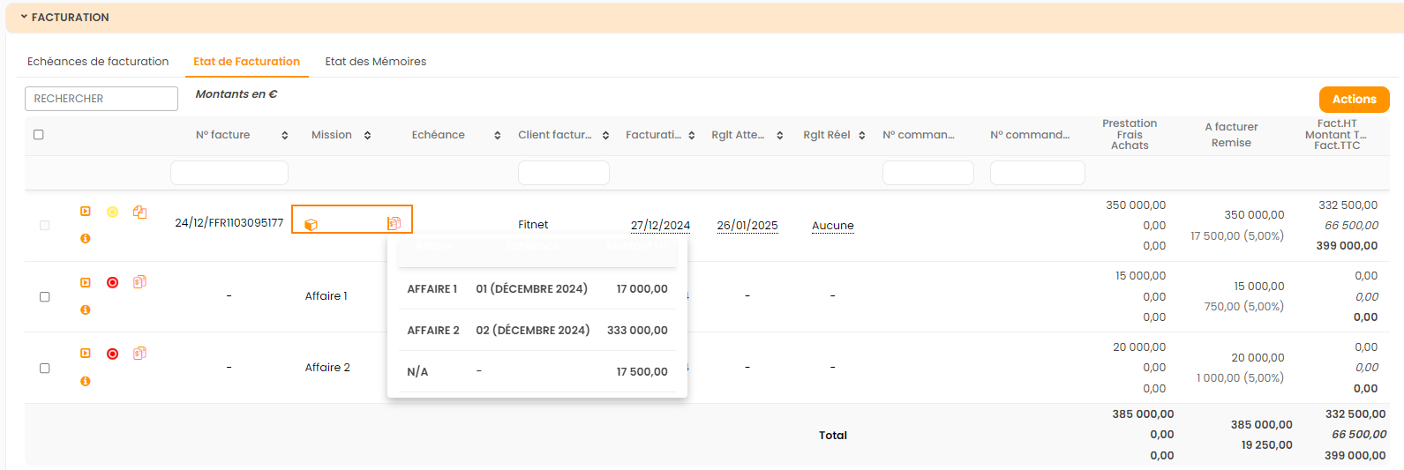Click the orange cube icon in the Mission cell

tap(311, 225)
